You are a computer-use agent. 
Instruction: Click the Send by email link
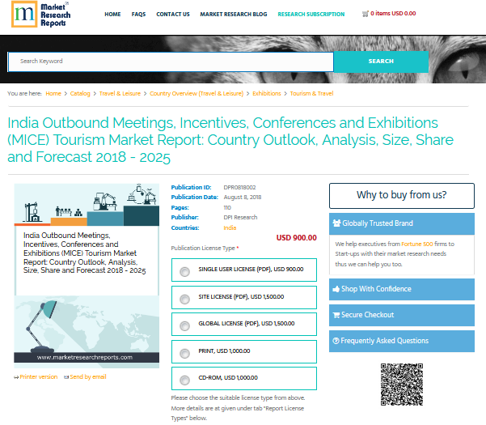87,376
